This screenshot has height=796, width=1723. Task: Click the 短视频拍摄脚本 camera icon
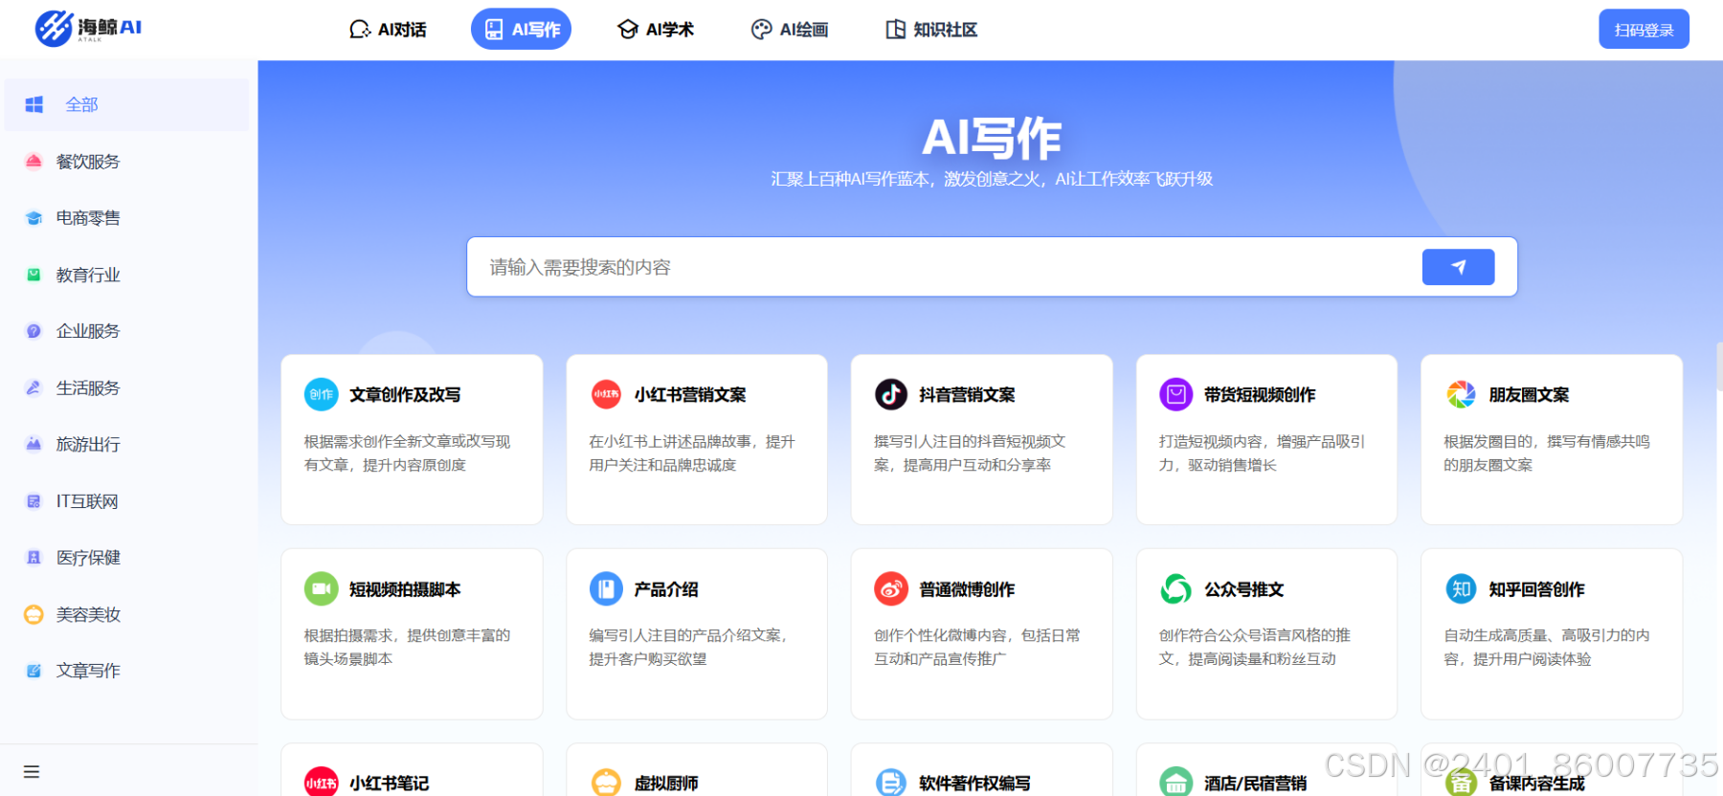(321, 588)
